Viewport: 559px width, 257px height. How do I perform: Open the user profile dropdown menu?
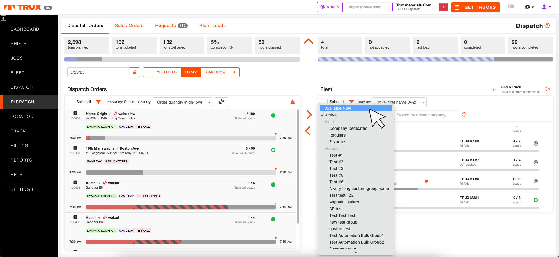[546, 7]
